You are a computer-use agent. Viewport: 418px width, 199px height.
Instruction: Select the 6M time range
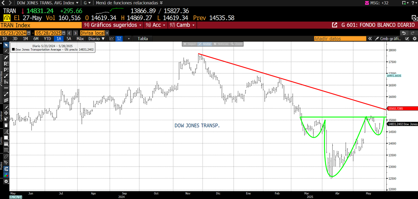tap(36, 39)
